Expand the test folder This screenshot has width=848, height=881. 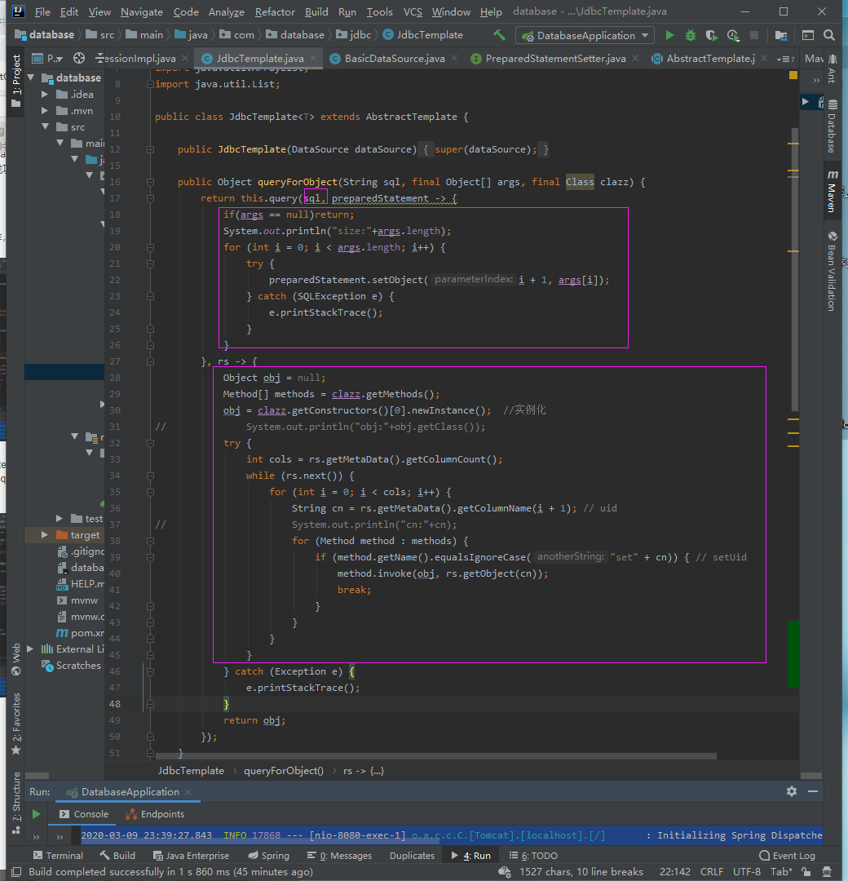click(x=60, y=518)
